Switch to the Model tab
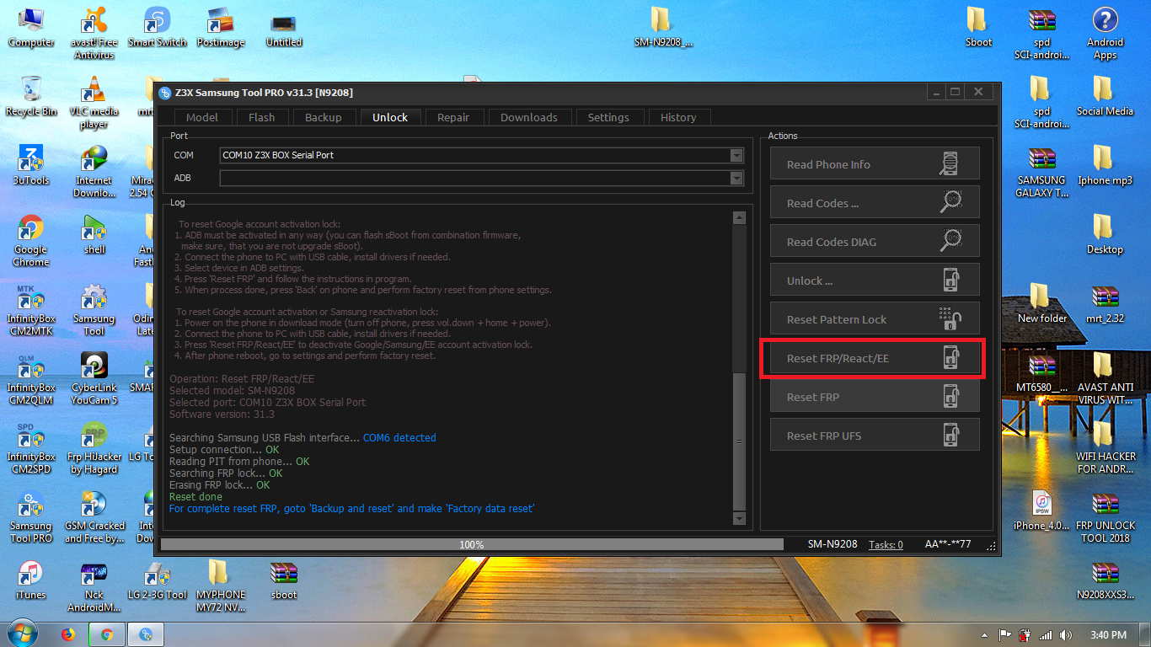The width and height of the screenshot is (1151, 647). pyautogui.click(x=202, y=117)
